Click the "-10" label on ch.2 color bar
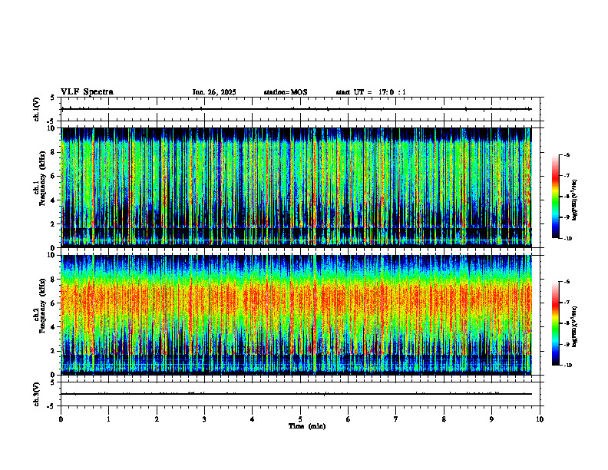 567,366
